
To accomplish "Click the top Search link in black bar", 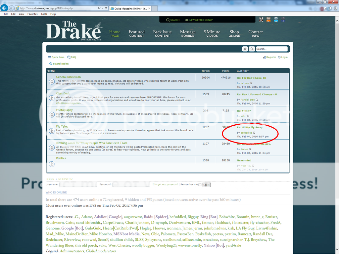I will point(173,20).
